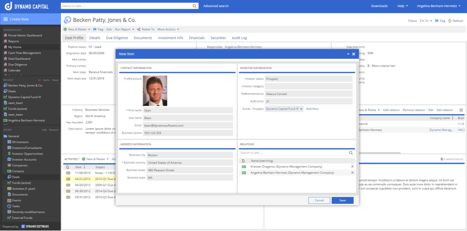Open Cash Flow Management workspace
The image size is (467, 231).
[x=24, y=53]
